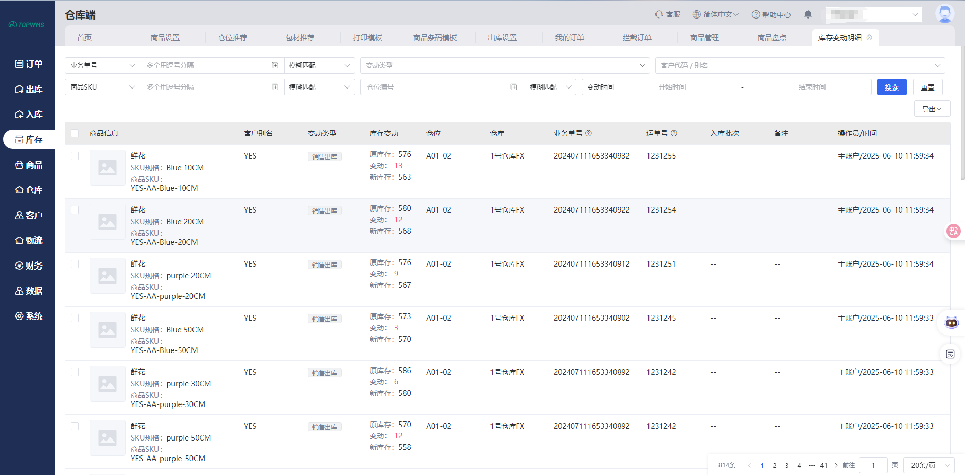Close the 库存变动明细 tab
965x475 pixels.
(869, 38)
